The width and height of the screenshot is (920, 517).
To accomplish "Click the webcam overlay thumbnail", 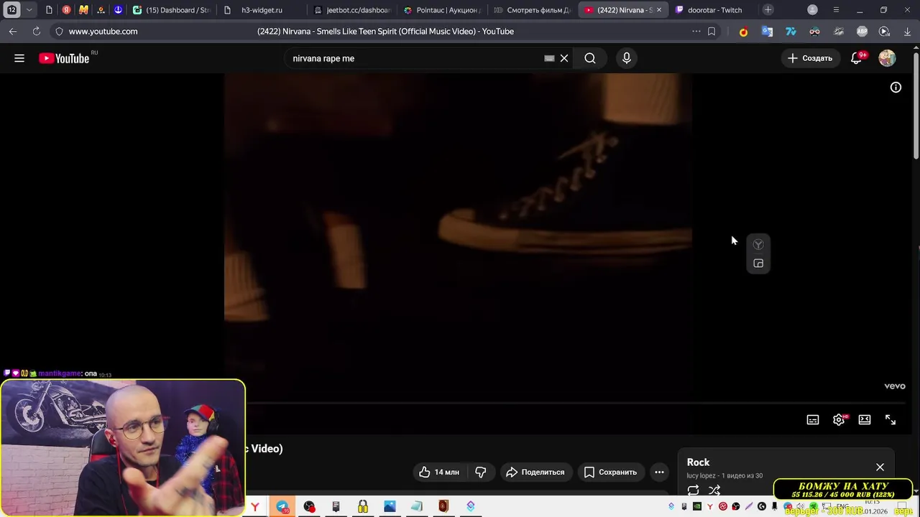I will coord(123,448).
